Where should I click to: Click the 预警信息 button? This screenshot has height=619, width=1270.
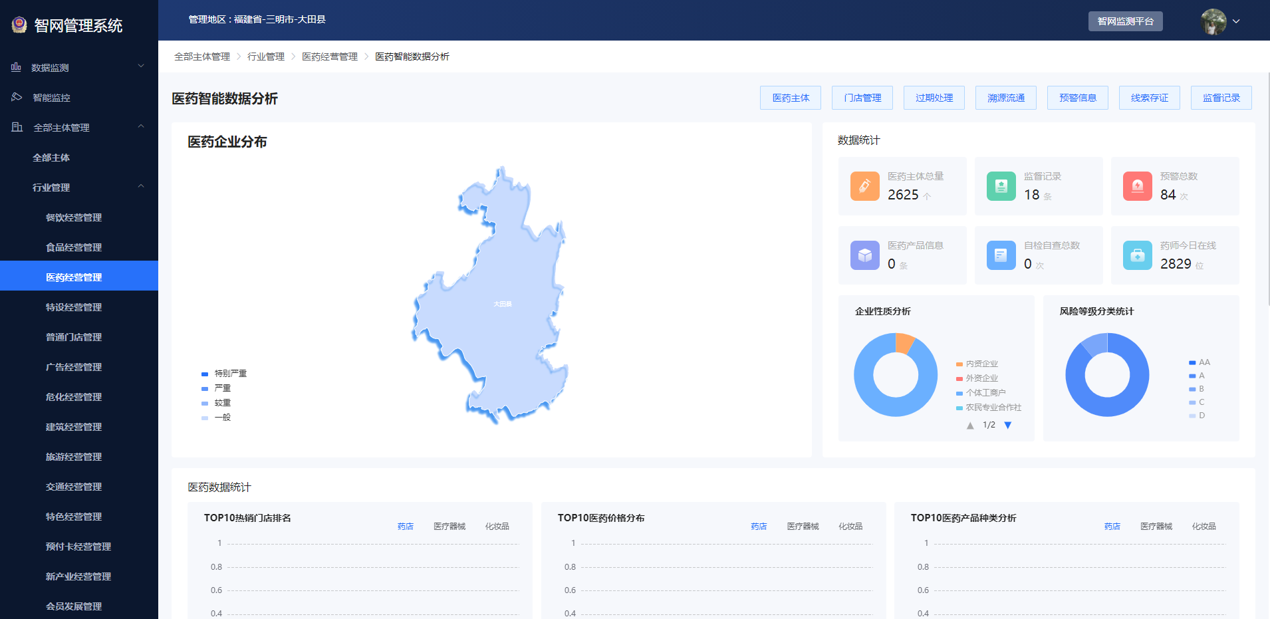[1077, 98]
